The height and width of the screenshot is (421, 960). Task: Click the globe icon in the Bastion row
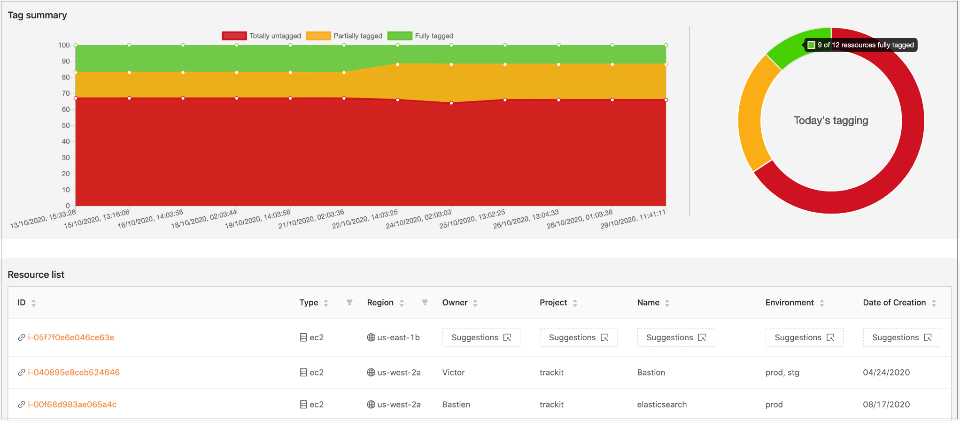[371, 373]
